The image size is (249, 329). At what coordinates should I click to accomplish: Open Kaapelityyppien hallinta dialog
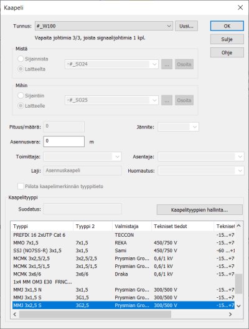pos(200,210)
